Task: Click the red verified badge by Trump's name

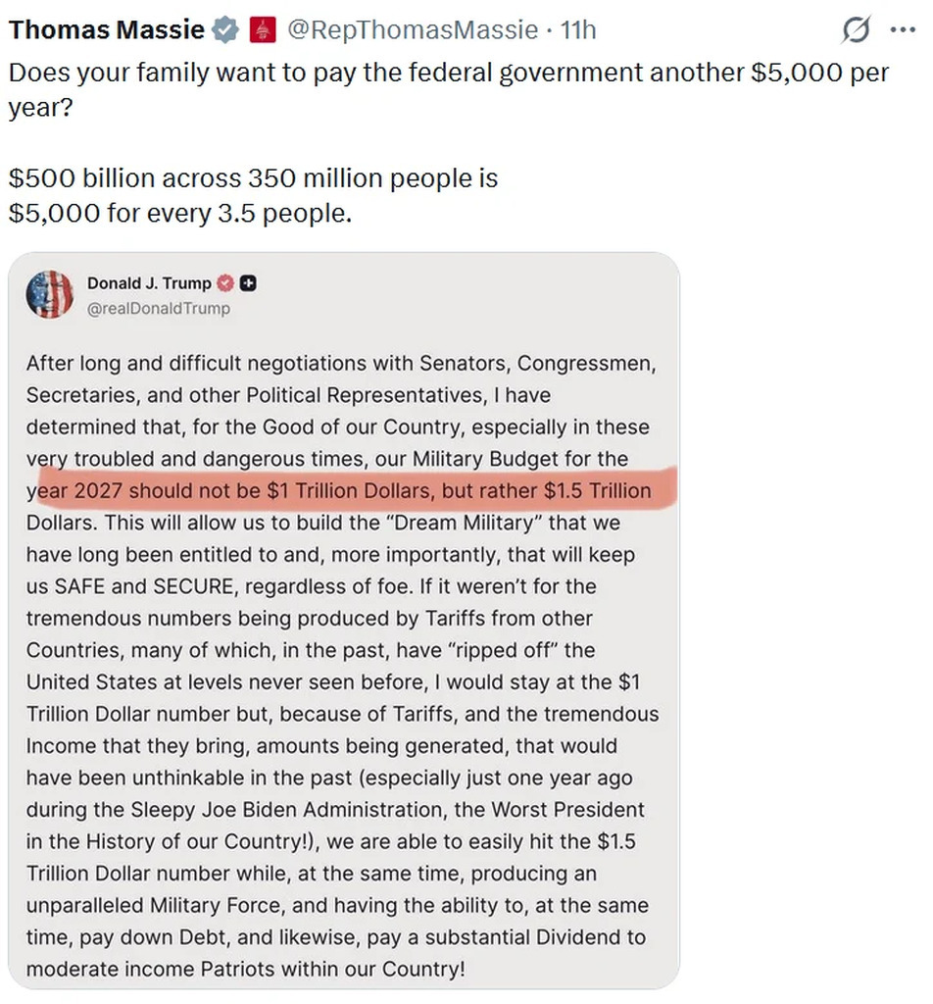Action: point(225,283)
